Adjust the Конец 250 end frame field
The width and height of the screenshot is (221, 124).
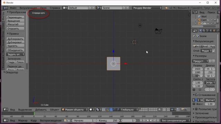click(108, 121)
